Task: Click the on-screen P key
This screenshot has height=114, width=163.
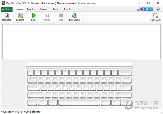Action: [x=104, y=80]
